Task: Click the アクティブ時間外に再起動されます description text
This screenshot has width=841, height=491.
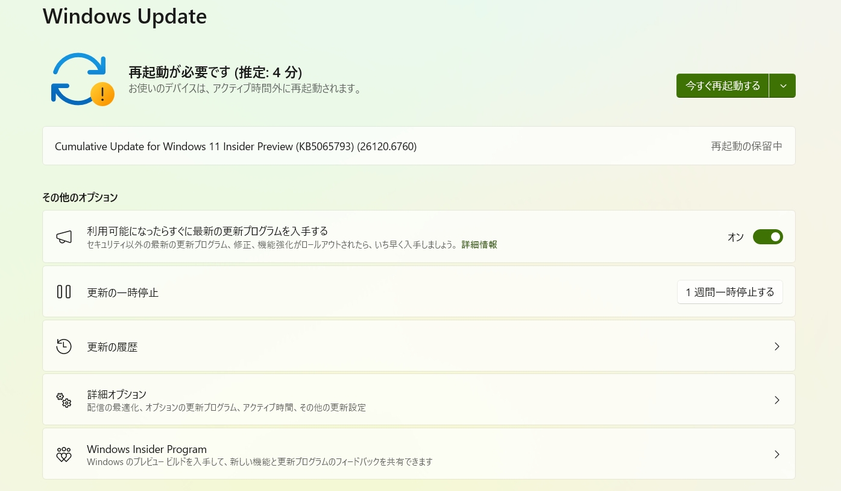Action: (x=245, y=89)
